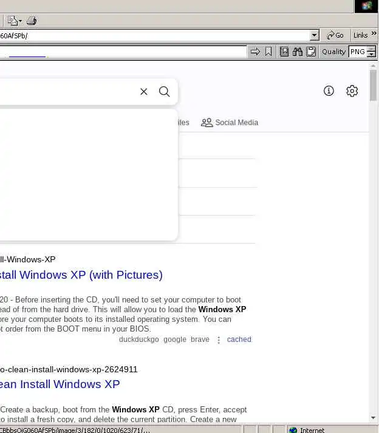Click the Links toolbar label

pyautogui.click(x=360, y=35)
